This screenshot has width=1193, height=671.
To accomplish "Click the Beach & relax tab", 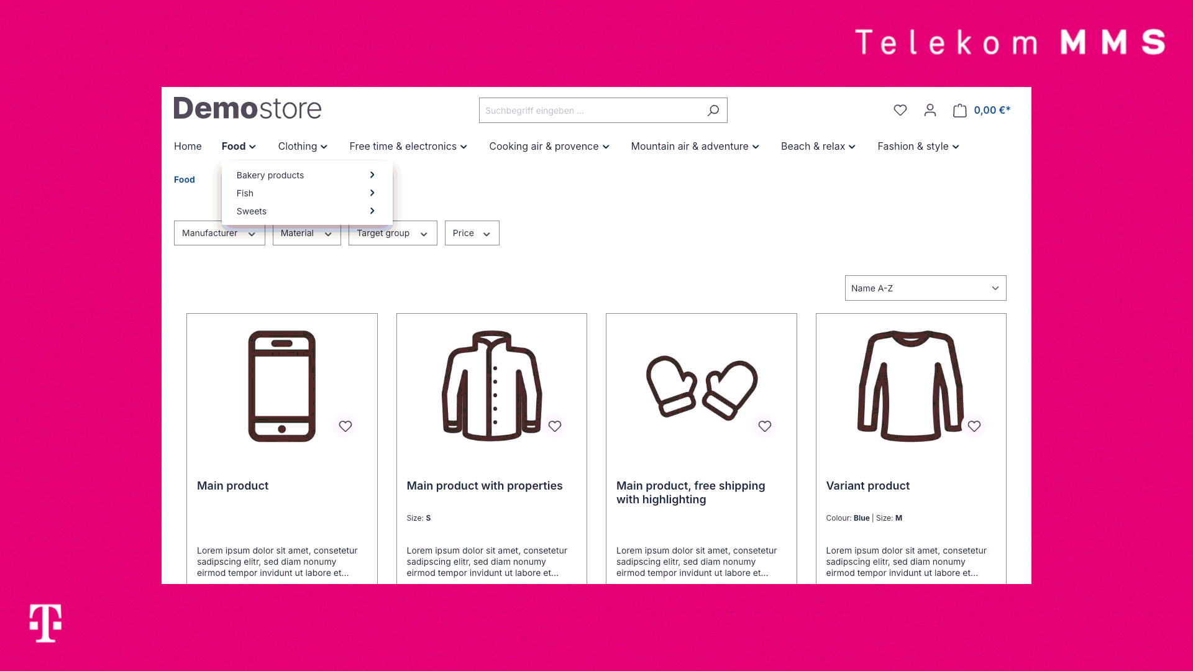I will click(x=818, y=146).
